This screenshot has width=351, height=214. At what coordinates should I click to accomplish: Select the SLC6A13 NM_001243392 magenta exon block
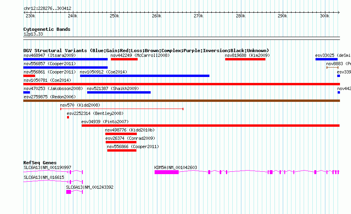click(69, 192)
